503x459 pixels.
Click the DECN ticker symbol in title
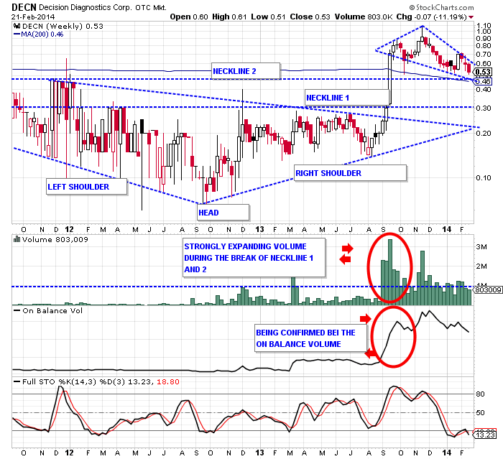click(24, 7)
